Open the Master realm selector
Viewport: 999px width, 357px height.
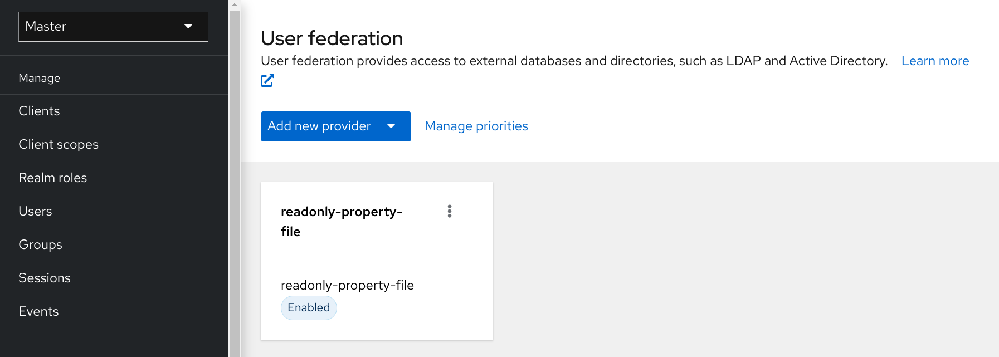113,26
